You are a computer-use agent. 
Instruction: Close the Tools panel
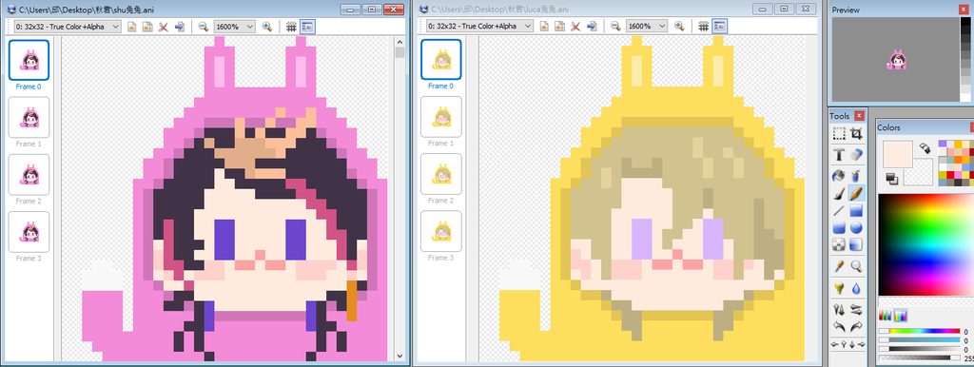(859, 115)
